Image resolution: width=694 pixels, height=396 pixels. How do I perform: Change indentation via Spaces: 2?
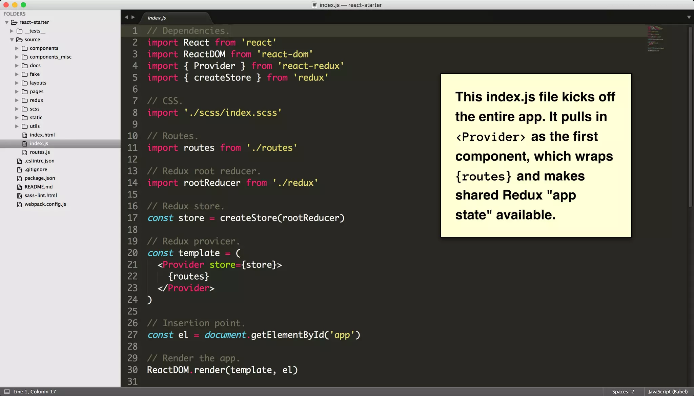[623, 392]
